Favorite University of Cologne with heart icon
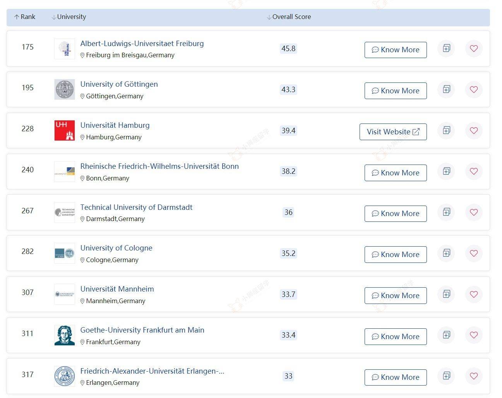Screen dimensions: 502x398 [x=474, y=253]
